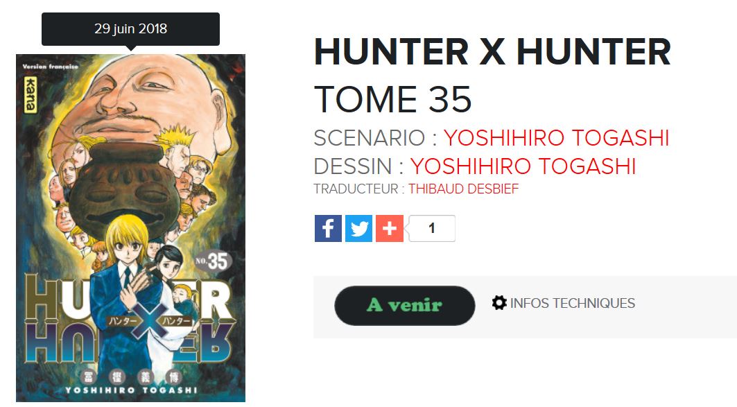This screenshot has width=737, height=407.
Task: Share via the Twitter bird icon
Action: (358, 228)
